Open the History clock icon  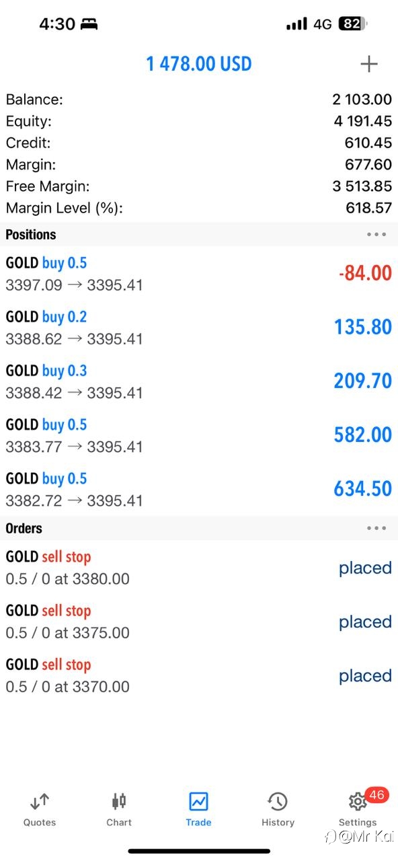(x=278, y=801)
